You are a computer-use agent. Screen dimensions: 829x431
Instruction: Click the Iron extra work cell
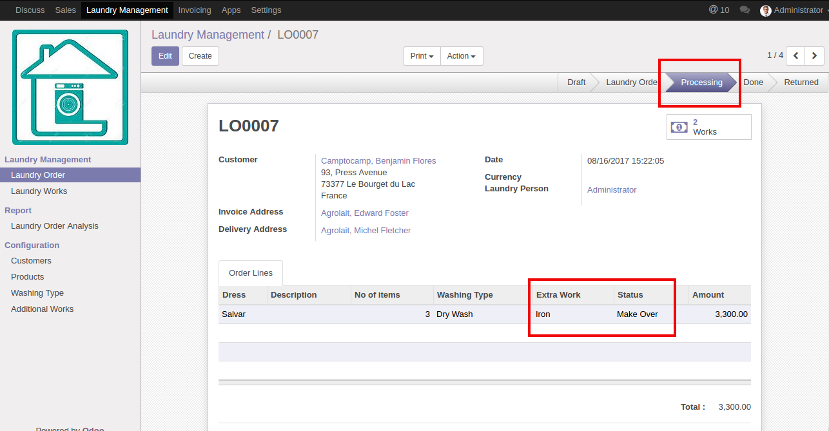point(573,314)
